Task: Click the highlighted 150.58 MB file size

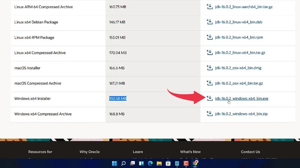Action: (118, 99)
